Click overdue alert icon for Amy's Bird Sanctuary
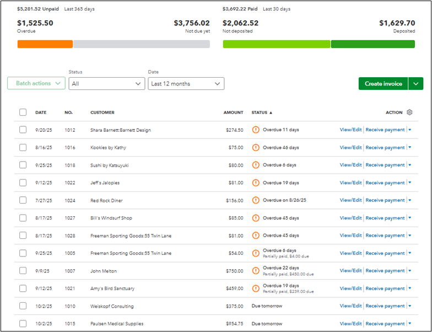Image resolution: width=432 pixels, height=332 pixels. click(256, 288)
